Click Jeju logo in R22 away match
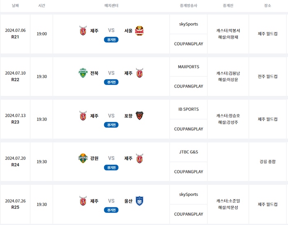This screenshot has width=288, height=225. pyautogui.click(x=139, y=73)
